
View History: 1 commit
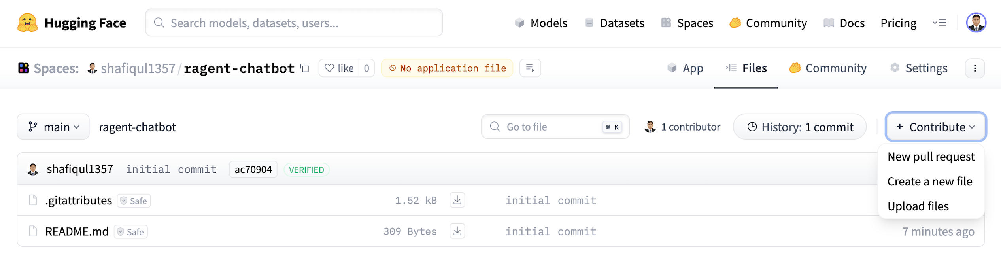pos(800,127)
